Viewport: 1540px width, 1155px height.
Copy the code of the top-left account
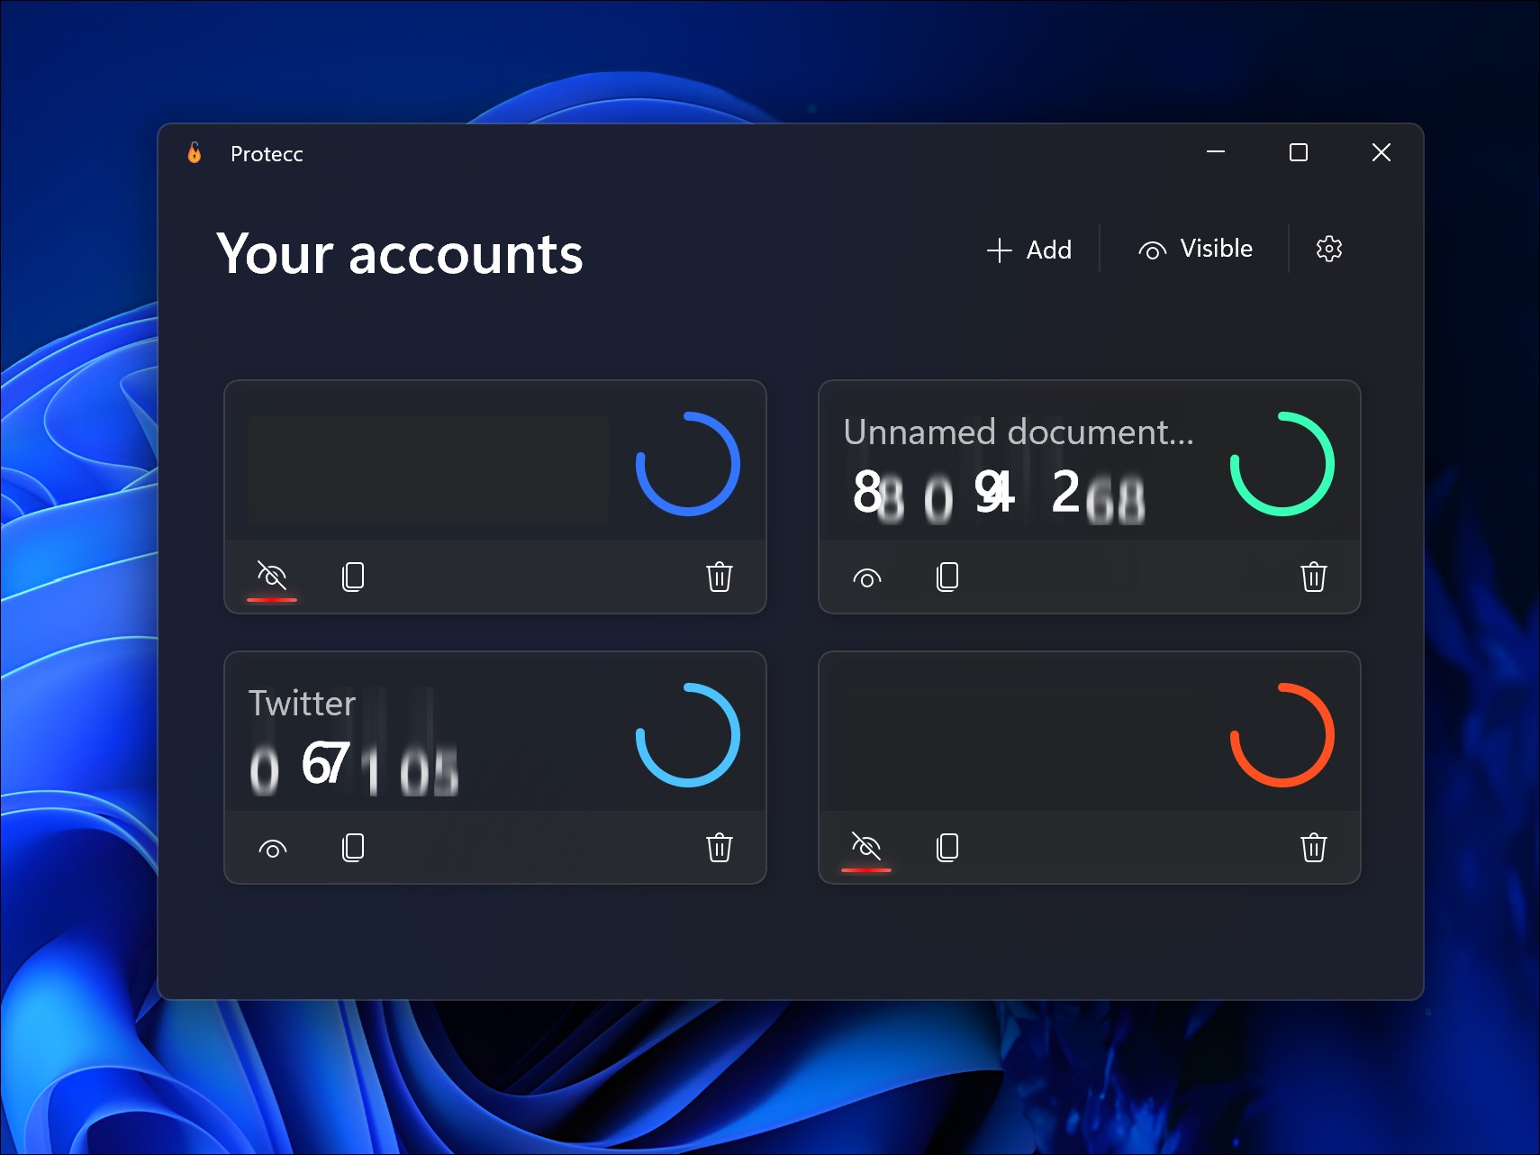(353, 577)
